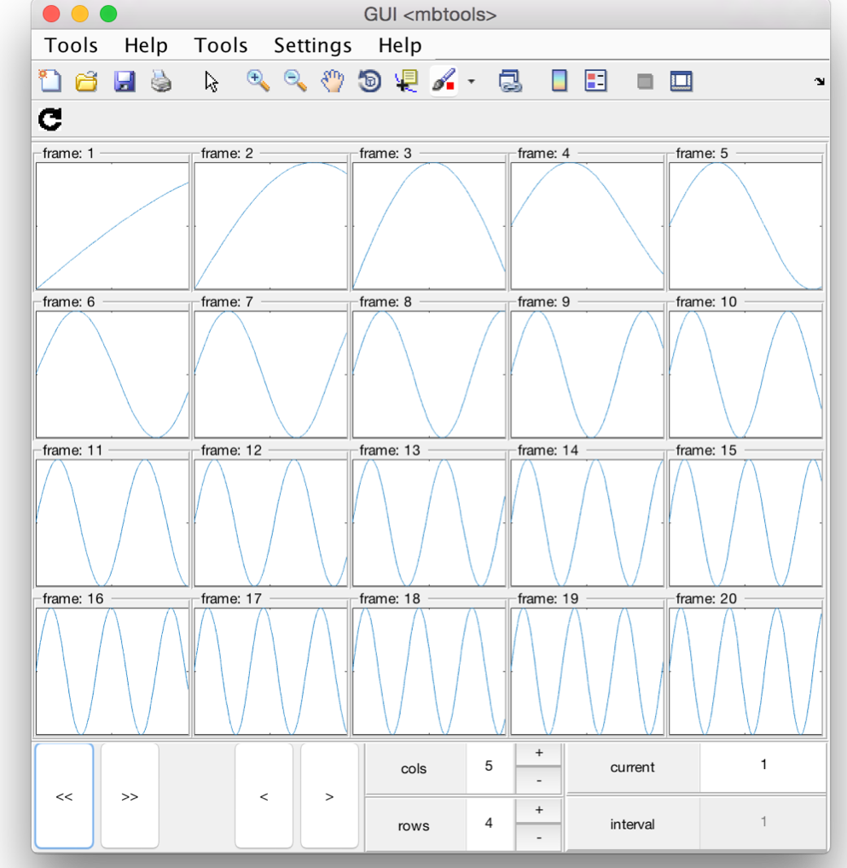Click the Hide Plot Tools icon
Screen dimensions: 847x868
click(645, 81)
